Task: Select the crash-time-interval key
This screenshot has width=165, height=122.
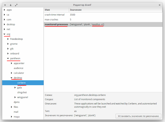Action: pos(55,15)
